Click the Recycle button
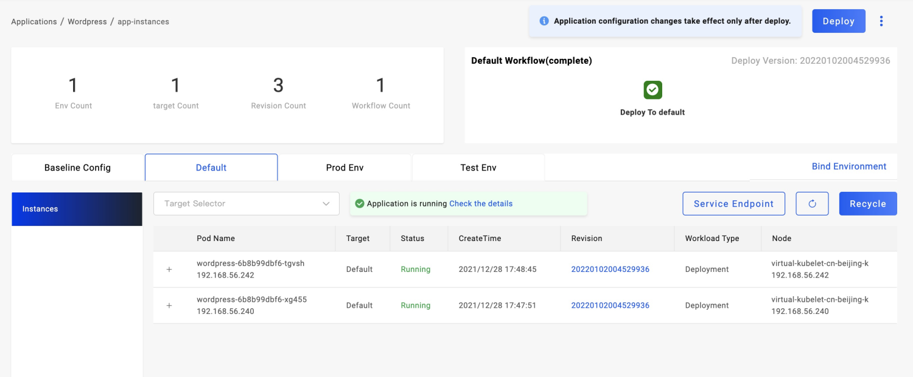The width and height of the screenshot is (913, 377). click(867, 204)
